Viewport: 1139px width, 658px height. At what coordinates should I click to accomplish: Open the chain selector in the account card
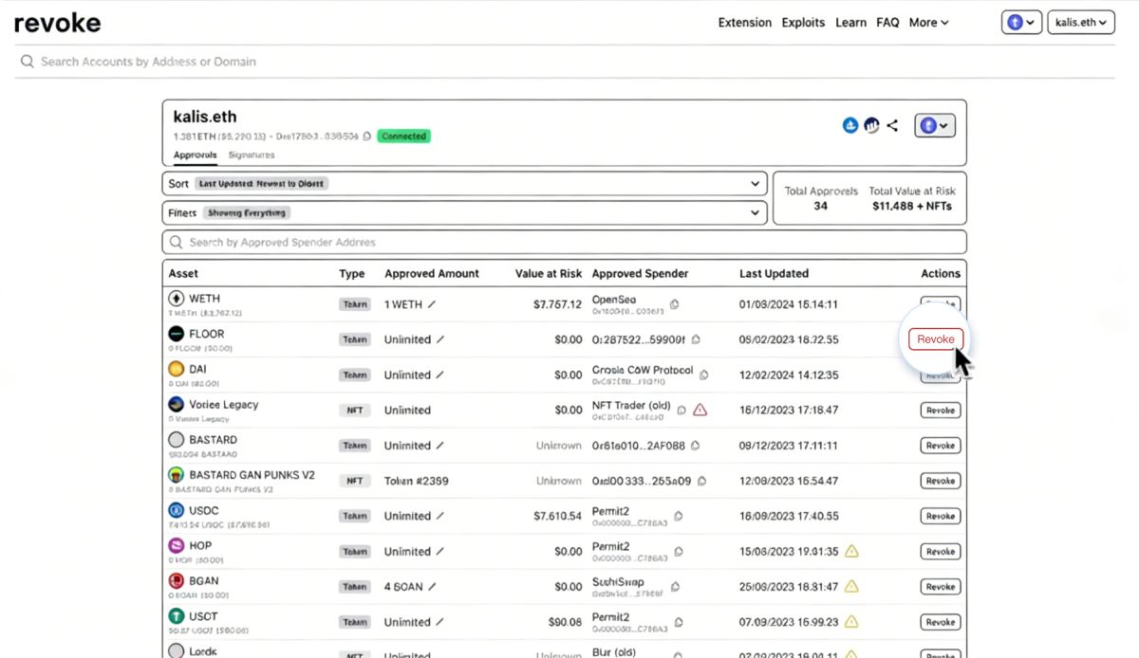[935, 125]
